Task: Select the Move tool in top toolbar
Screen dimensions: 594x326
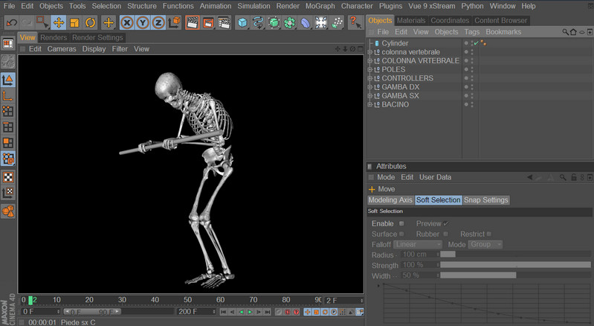Action: [58, 22]
